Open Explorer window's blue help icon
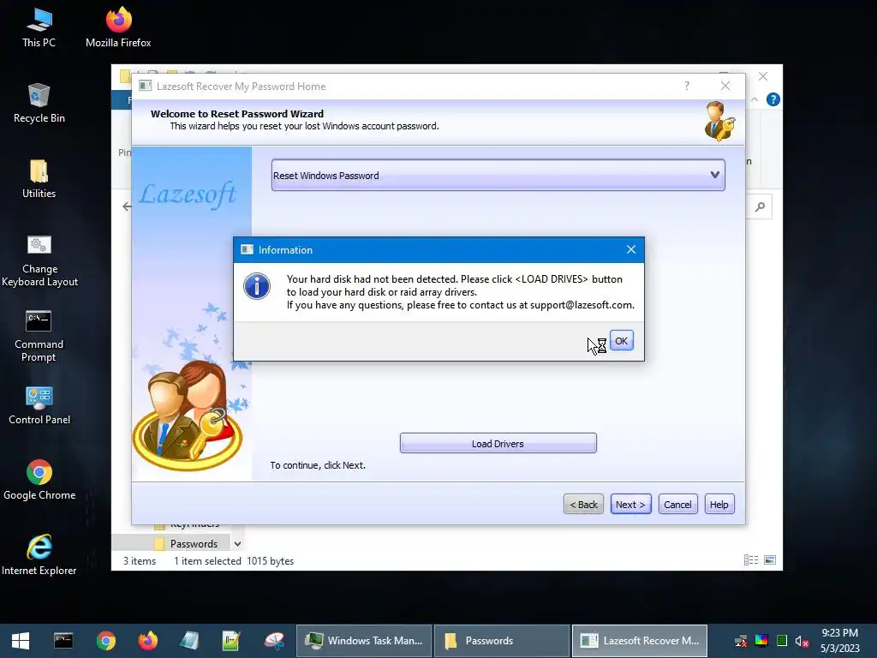This screenshot has height=658, width=877. point(773,99)
